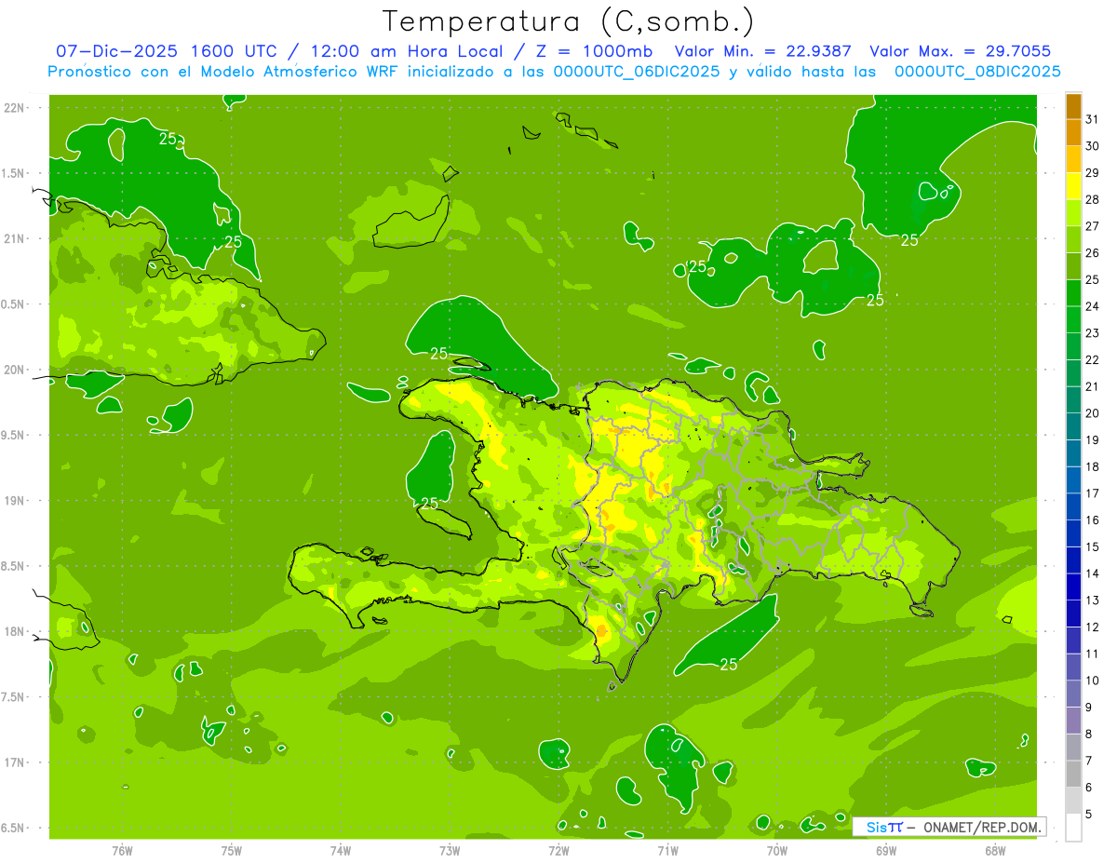
Task: Pick the gray swatch between 6 and 7
Action: pyautogui.click(x=1073, y=775)
